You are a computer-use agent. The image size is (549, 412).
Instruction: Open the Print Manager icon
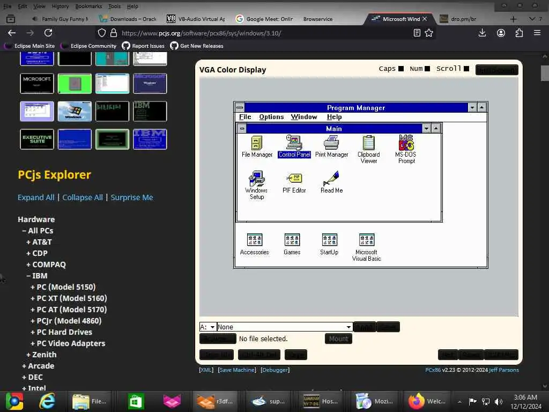331,146
